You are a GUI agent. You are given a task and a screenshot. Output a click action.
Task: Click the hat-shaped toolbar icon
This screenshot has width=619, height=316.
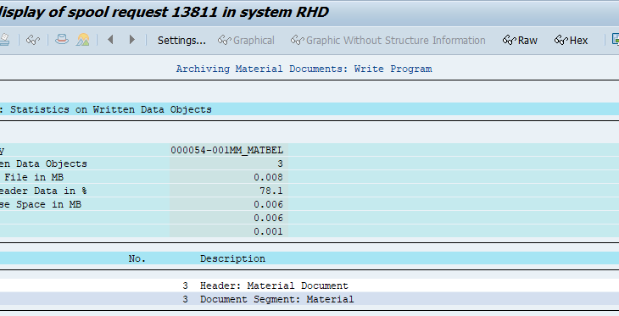[62, 40]
